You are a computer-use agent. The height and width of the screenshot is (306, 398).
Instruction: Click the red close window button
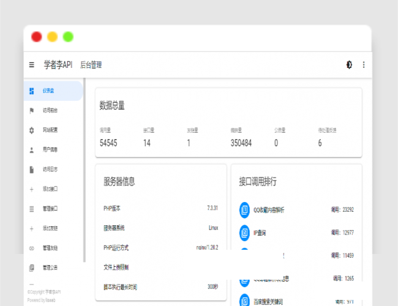[x=37, y=37]
